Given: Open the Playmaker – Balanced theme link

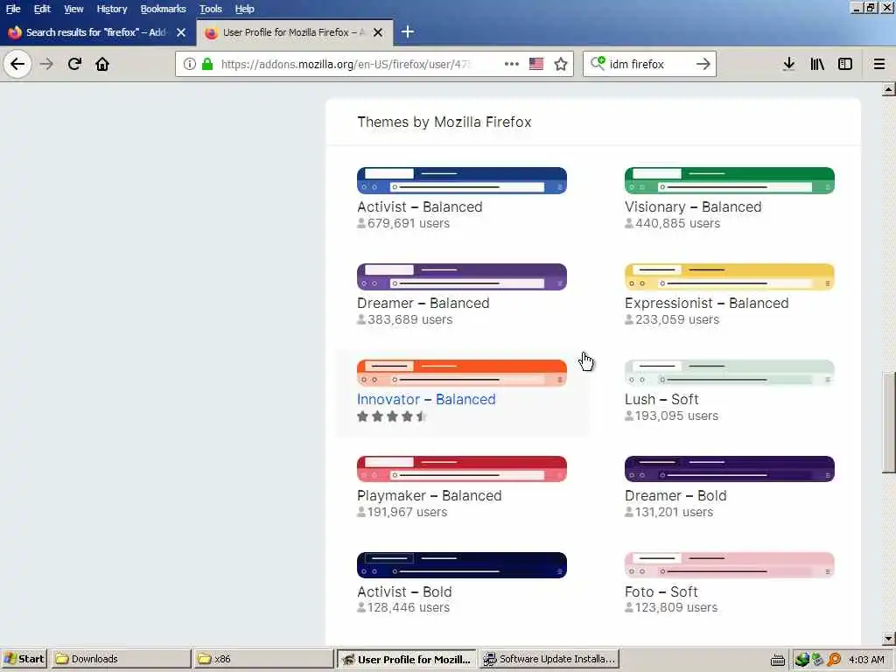Looking at the screenshot, I should pos(429,495).
